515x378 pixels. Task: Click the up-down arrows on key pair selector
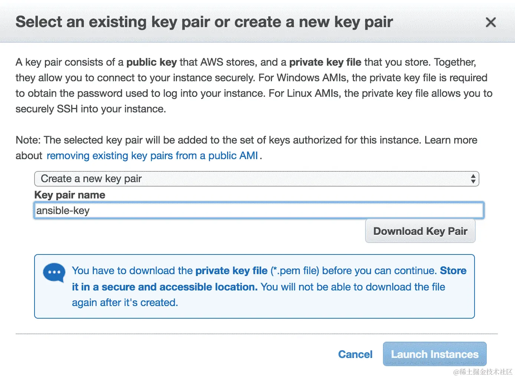(473, 179)
